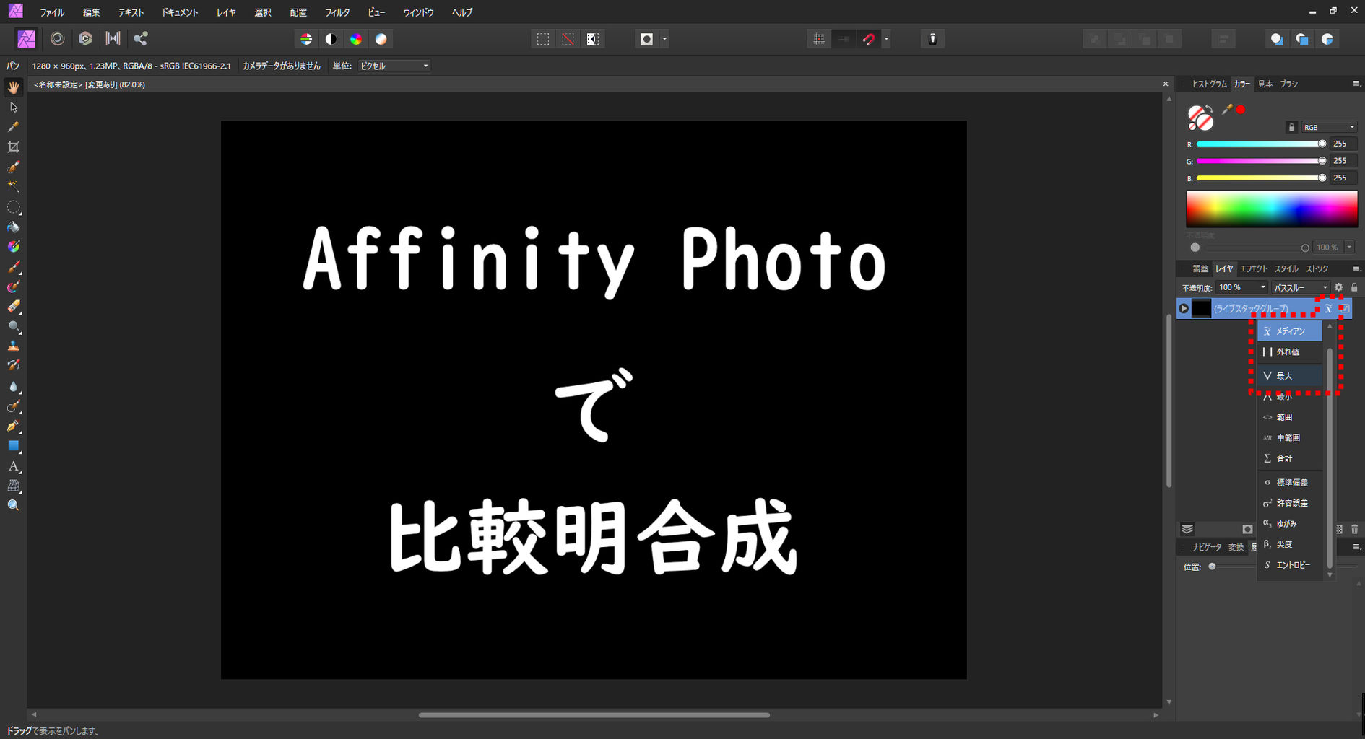Switch to the Tone Mapping persona

coord(113,39)
